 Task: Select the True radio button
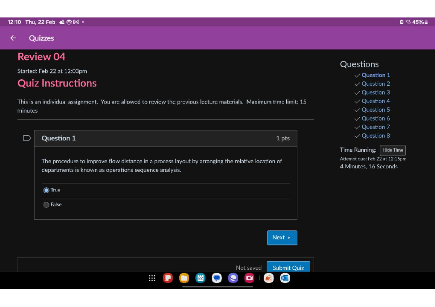pos(46,190)
